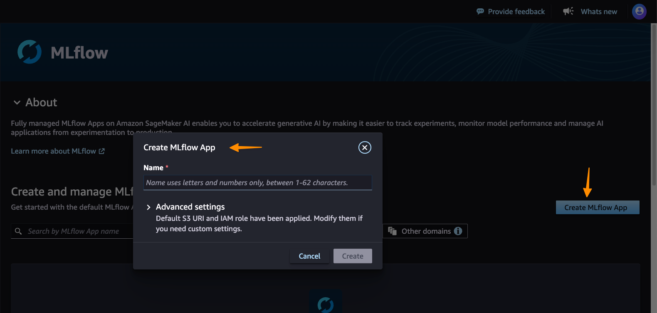Click the Other domains button
This screenshot has height=313, width=657.
pos(425,231)
